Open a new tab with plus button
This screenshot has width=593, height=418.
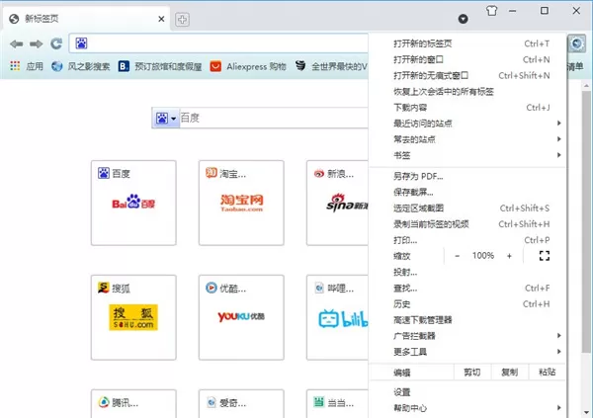click(x=182, y=20)
